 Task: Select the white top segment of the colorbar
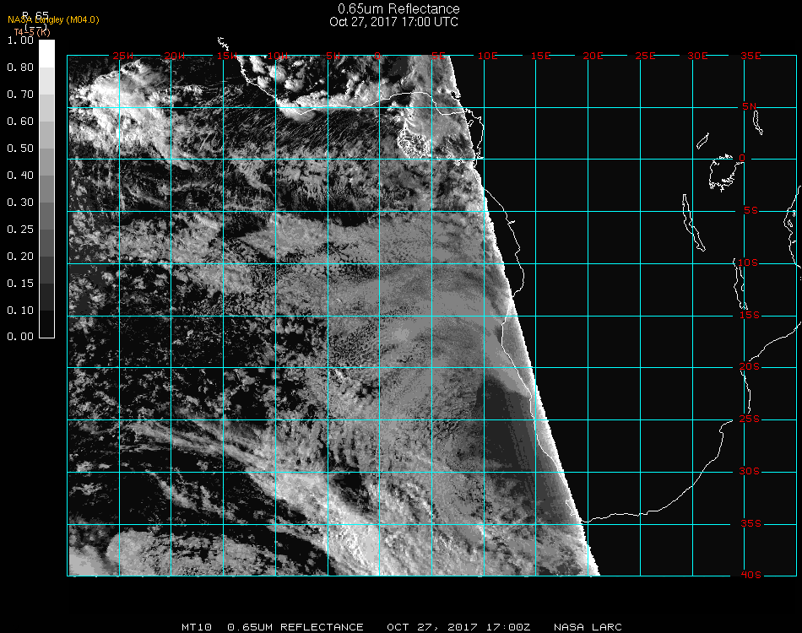click(x=46, y=54)
